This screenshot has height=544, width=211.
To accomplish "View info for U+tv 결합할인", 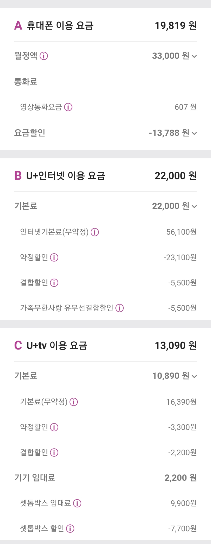I will [x=54, y=453].
